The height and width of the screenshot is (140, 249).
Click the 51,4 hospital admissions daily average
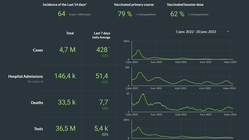pos(102,76)
